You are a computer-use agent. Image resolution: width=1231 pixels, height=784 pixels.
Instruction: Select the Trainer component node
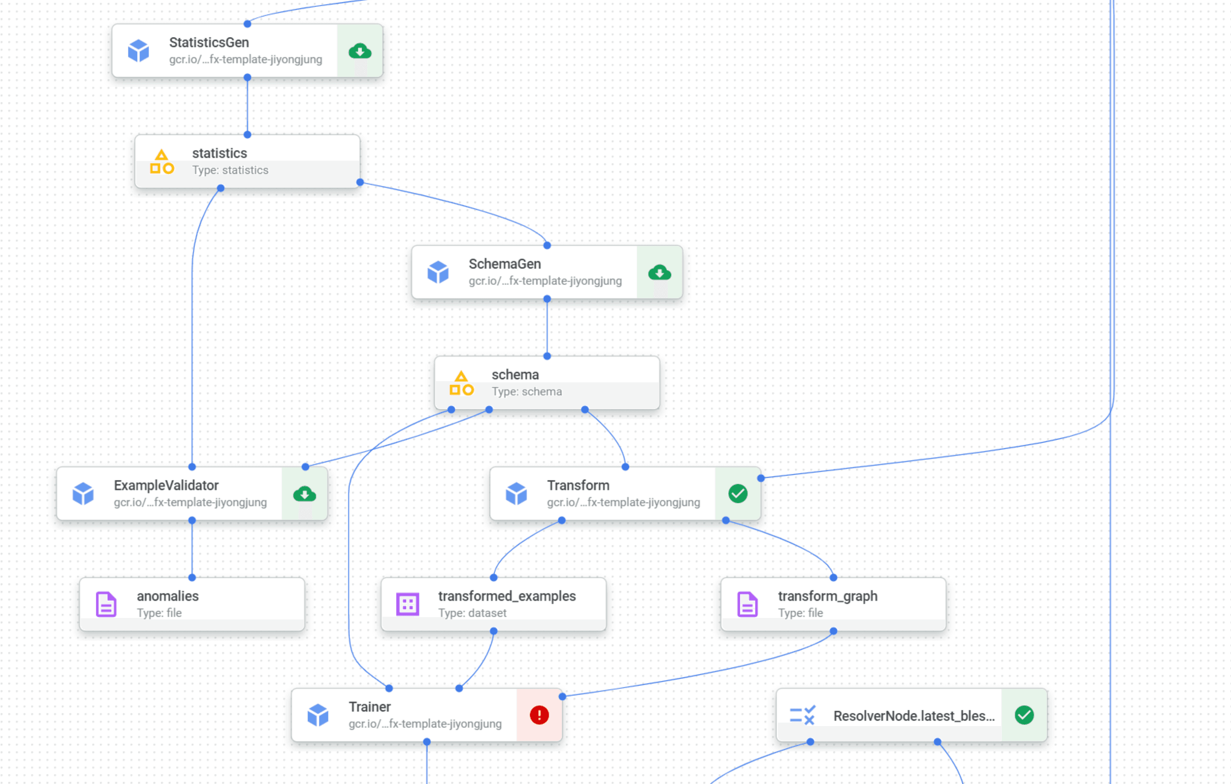point(404,715)
